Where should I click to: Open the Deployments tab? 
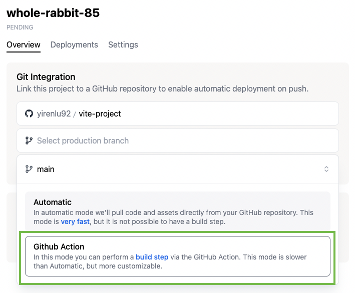[74, 44]
